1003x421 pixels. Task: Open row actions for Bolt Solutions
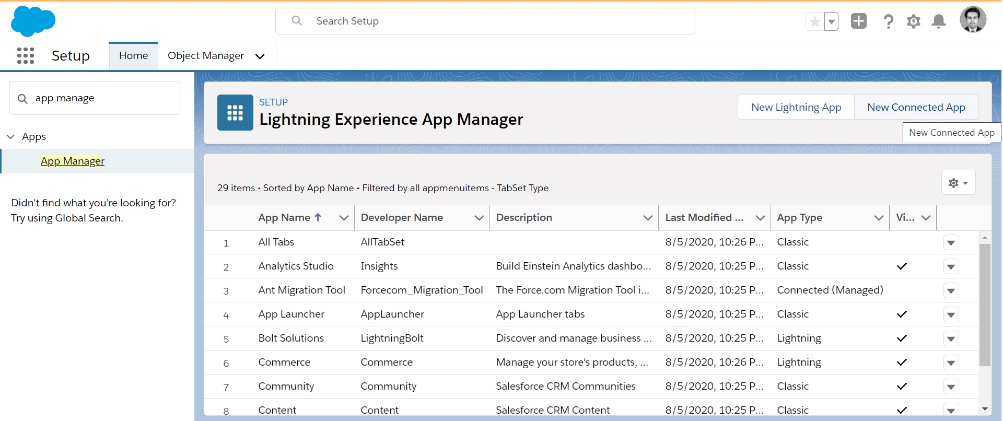(x=951, y=339)
